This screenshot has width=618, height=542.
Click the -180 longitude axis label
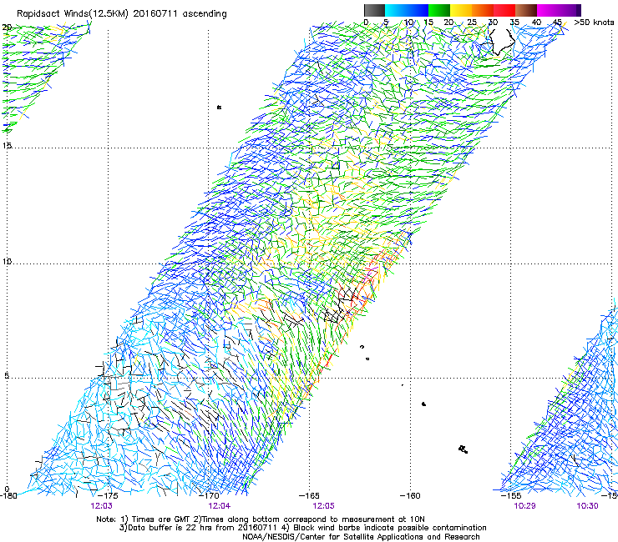pos(8,496)
